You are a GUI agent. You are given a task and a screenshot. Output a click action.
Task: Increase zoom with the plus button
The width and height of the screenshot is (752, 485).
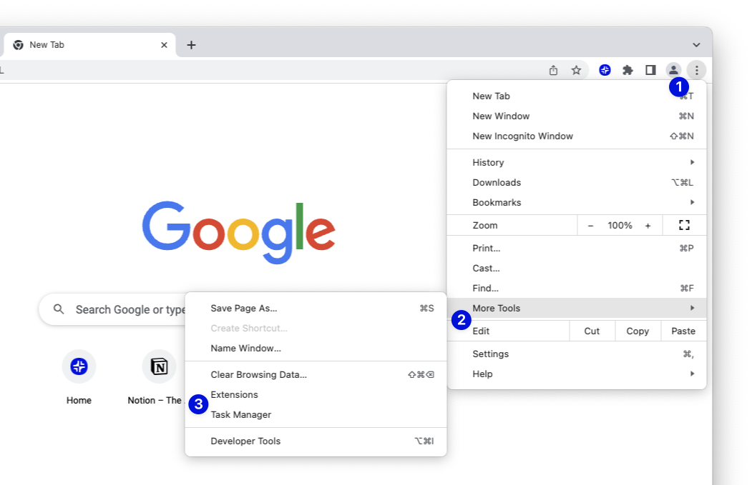coord(648,226)
